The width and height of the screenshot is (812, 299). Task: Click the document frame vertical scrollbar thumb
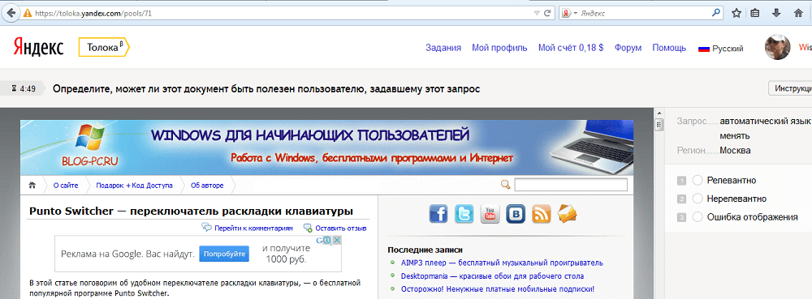coord(659,125)
